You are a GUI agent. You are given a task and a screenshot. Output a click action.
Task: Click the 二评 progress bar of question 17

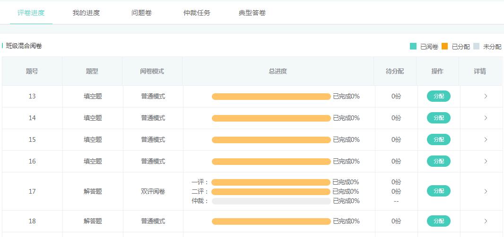(270, 191)
